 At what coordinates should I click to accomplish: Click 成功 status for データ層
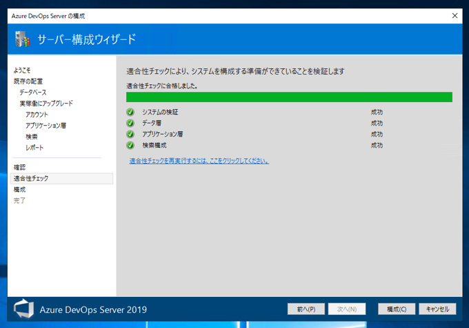377,123
